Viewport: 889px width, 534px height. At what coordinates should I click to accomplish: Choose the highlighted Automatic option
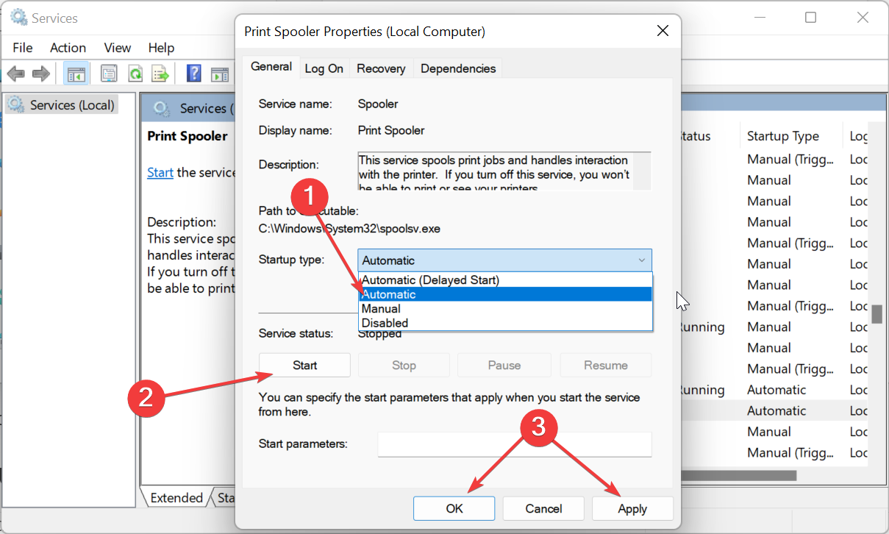click(505, 294)
